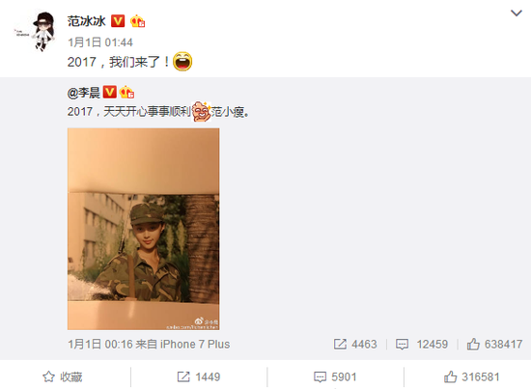Open the post timestamp 1月1日 01:44
Viewport: 531px width, 389px height.
[x=99, y=42]
